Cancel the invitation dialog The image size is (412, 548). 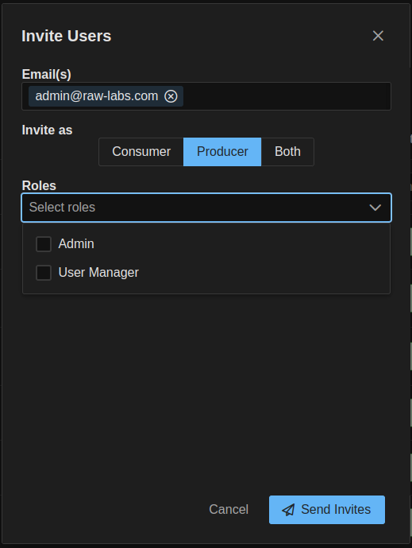click(x=229, y=510)
